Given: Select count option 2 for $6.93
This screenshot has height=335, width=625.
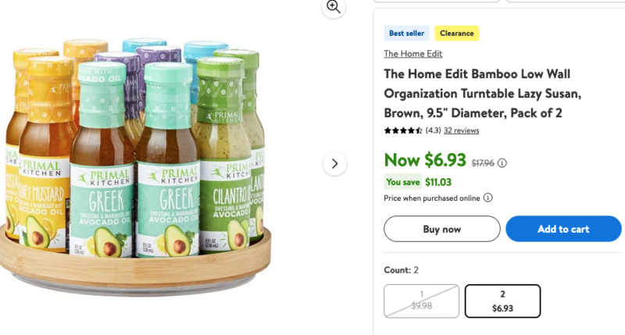Looking at the screenshot, I should [x=502, y=301].
